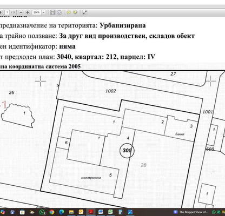Click the read mode expand icon
The height and width of the screenshot is (216, 225).
(84, 12)
